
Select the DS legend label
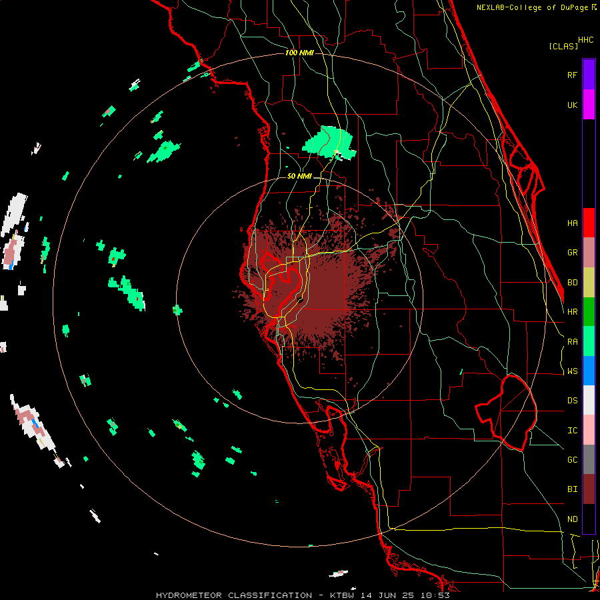572,401
